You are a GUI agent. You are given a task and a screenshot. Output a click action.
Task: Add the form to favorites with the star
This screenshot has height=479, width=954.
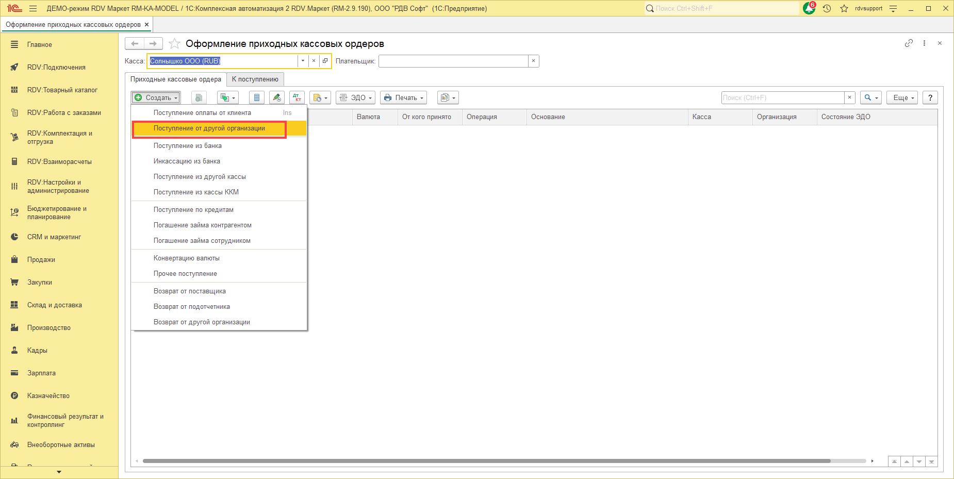point(174,44)
